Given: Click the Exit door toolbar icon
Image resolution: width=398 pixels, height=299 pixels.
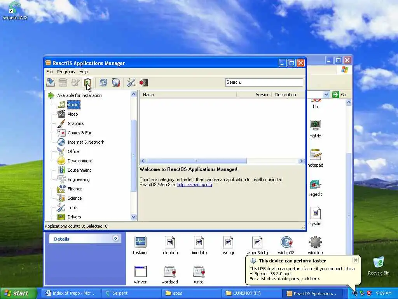Looking at the screenshot, I should tap(143, 83).
